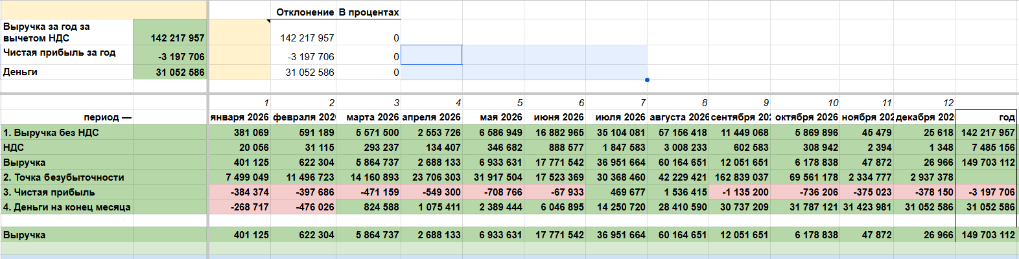The height and width of the screenshot is (259, 1019).
Task: Select the 'мая 2026' month header
Action: tap(493, 117)
